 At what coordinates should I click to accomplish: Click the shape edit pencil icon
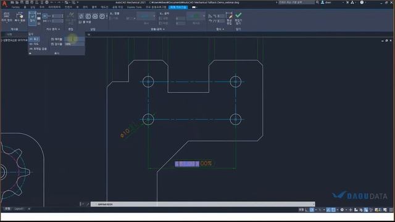coord(229,15)
